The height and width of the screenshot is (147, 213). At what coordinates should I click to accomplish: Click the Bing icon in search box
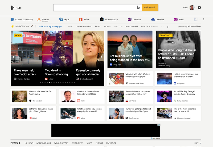coord(138,7)
